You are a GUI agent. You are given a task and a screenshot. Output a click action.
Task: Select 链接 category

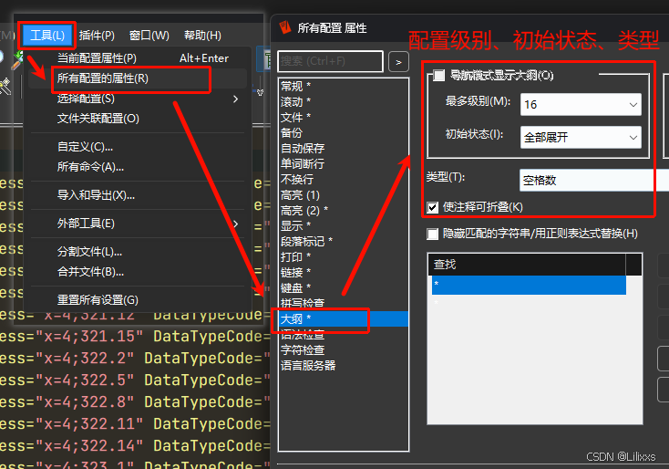click(343, 273)
